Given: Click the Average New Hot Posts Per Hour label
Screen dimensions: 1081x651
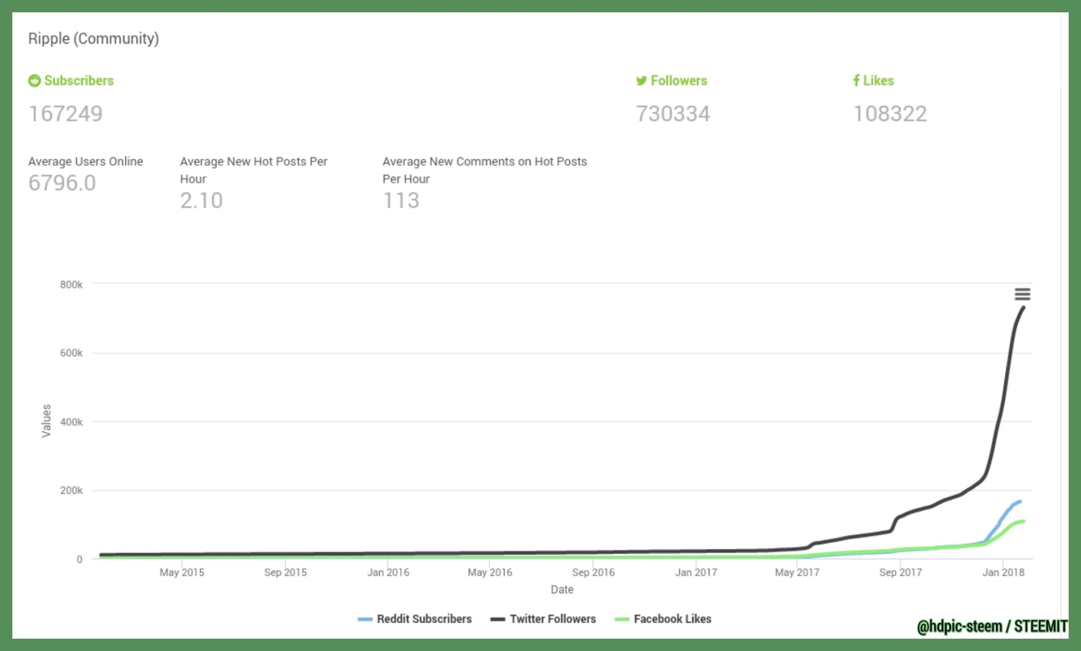Looking at the screenshot, I should [254, 170].
